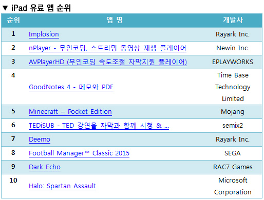The width and height of the screenshot is (264, 200).
Task: Click rank number 1 cell
Action: click(13, 34)
